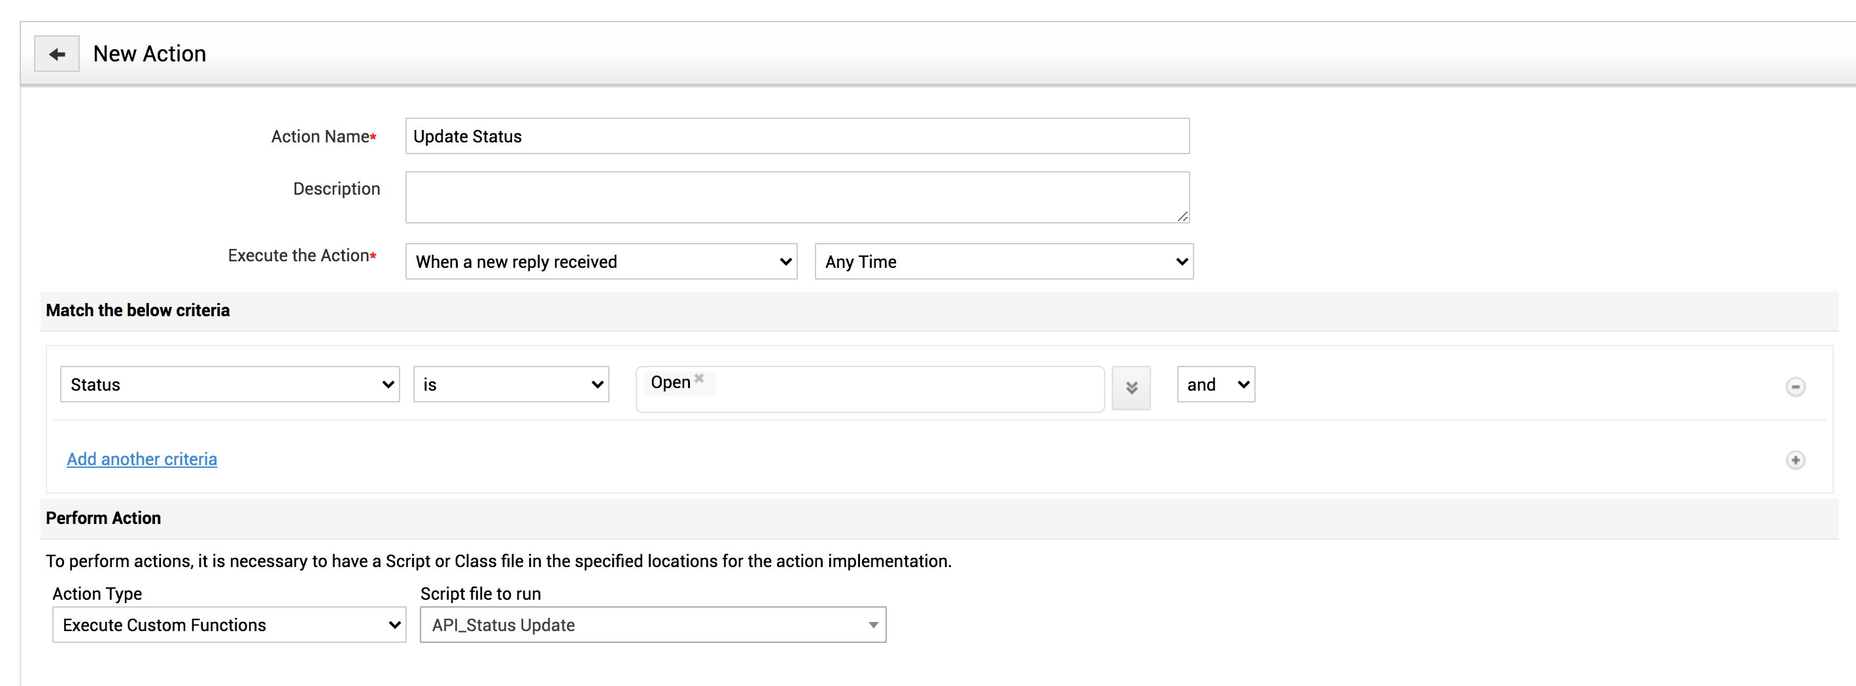Switch the 'and' logical operator dropdown
1856x686 pixels.
click(x=1216, y=384)
